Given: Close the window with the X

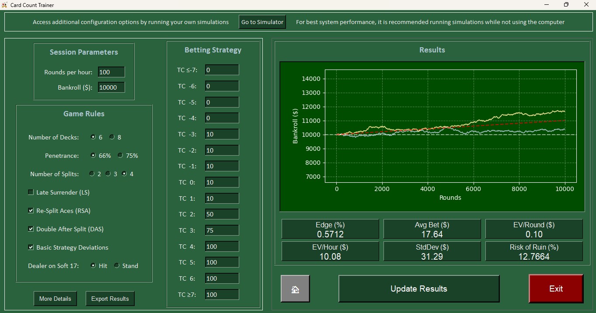Looking at the screenshot, I should (x=586, y=5).
